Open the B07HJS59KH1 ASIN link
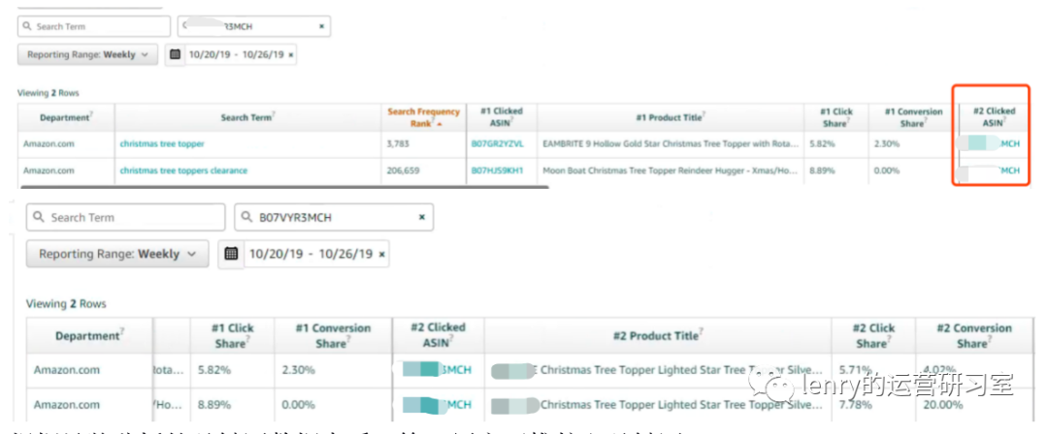Viewport: 1048px width, 434px height. pos(497,170)
